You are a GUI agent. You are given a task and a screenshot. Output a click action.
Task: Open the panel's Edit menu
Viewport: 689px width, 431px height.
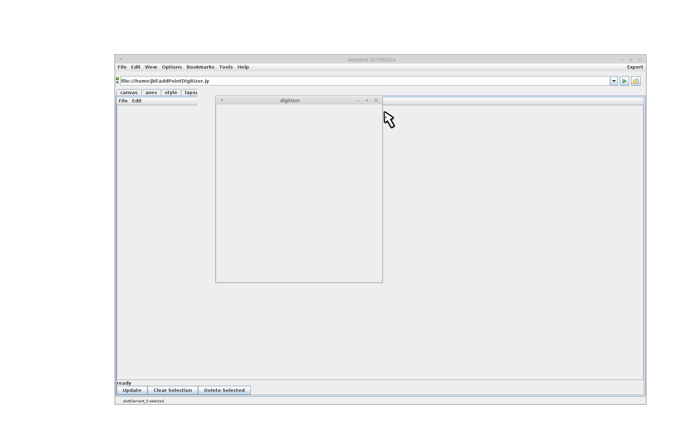(x=137, y=101)
